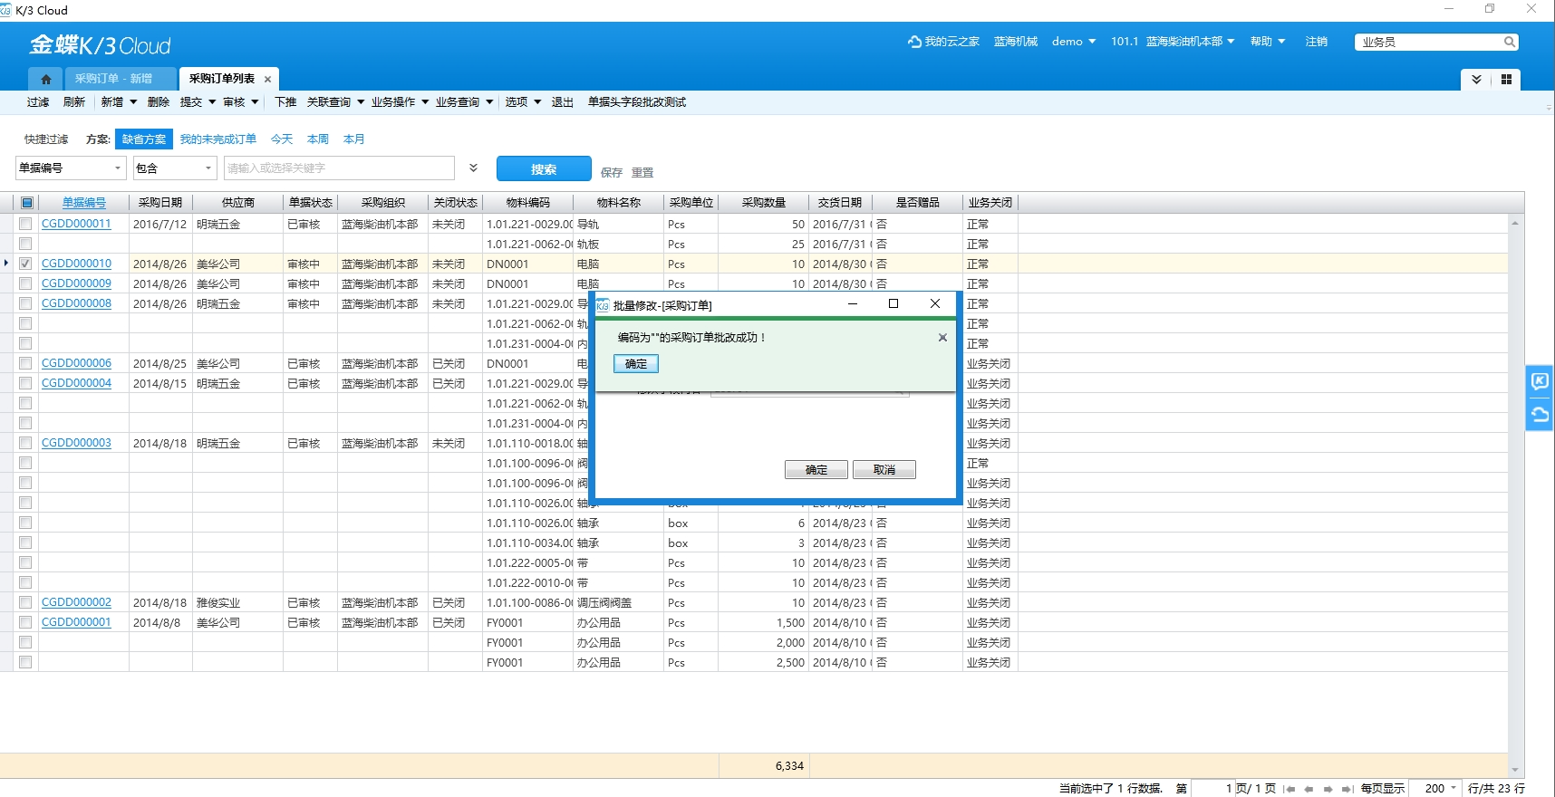The width and height of the screenshot is (1555, 797).
Task: Apply the 我的未完成订单 filter scheme
Action: pyautogui.click(x=217, y=139)
